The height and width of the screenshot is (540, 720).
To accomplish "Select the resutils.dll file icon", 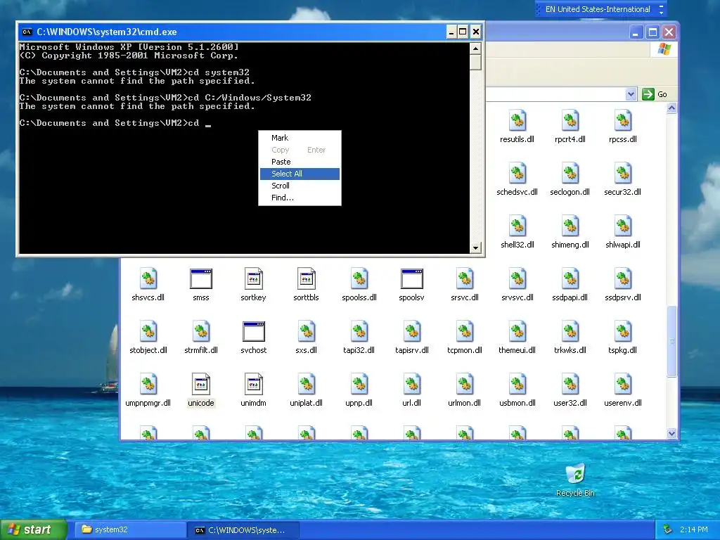I will click(x=517, y=121).
